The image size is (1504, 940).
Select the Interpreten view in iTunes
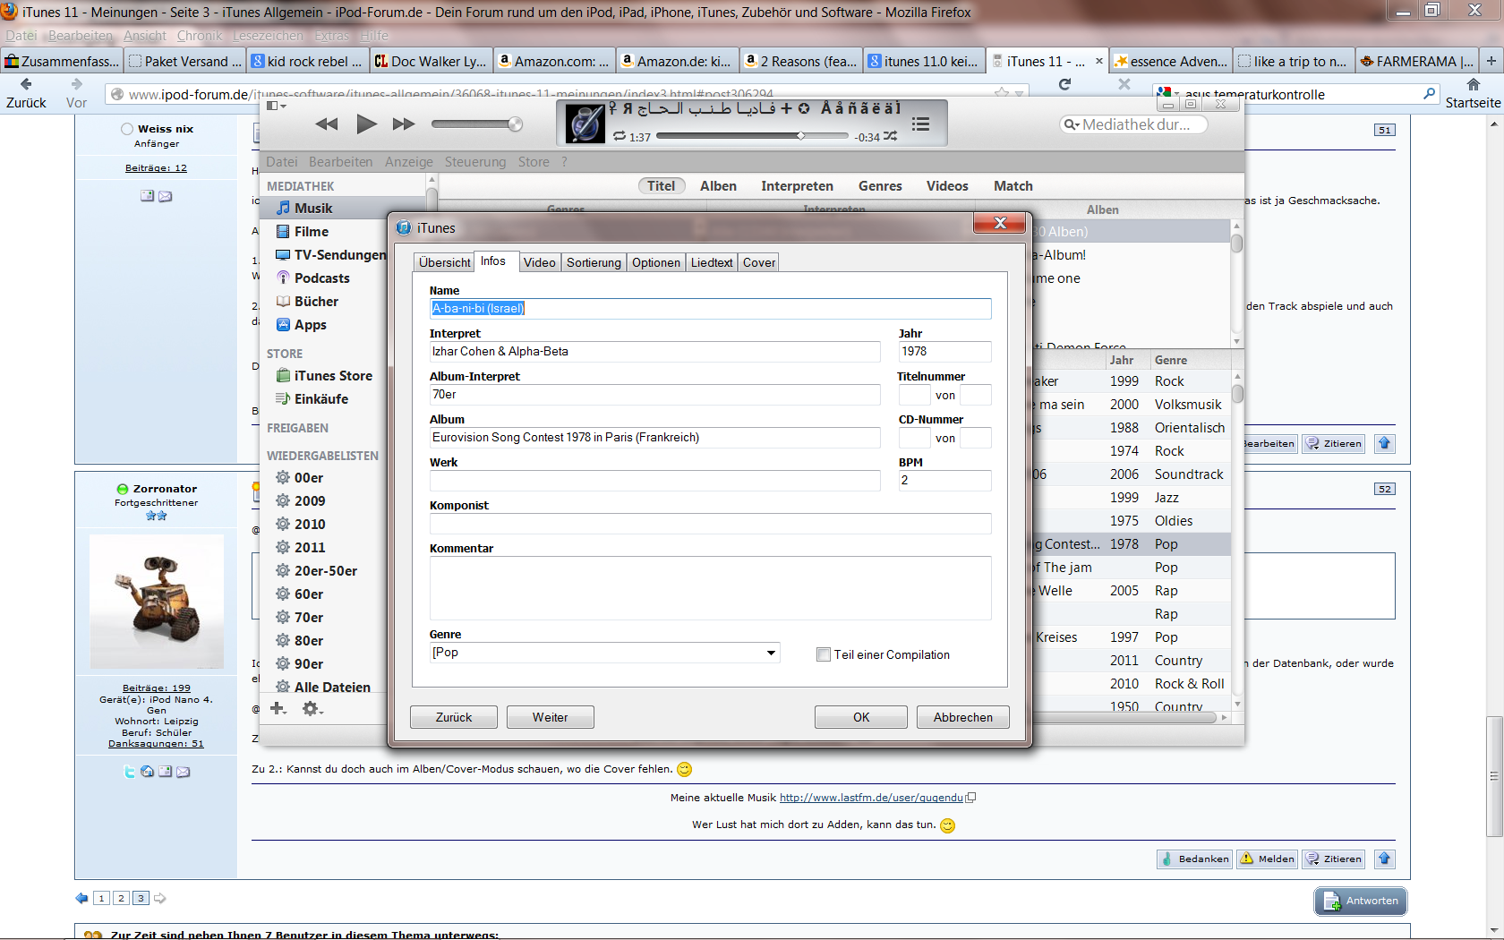click(797, 185)
